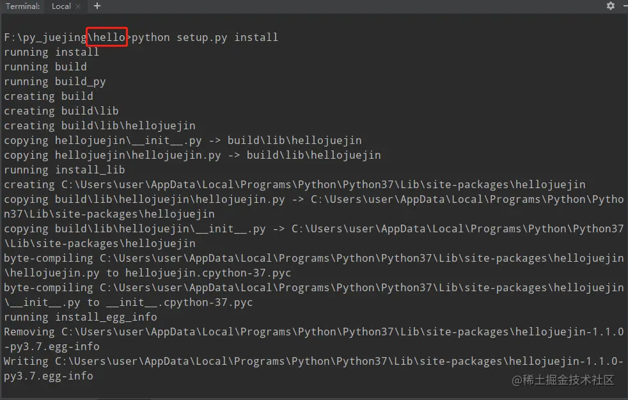Click the 'creating C:\Users\user' site-packages line

click(294, 184)
